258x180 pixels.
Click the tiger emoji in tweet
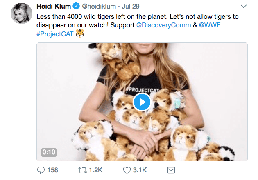click(x=80, y=33)
